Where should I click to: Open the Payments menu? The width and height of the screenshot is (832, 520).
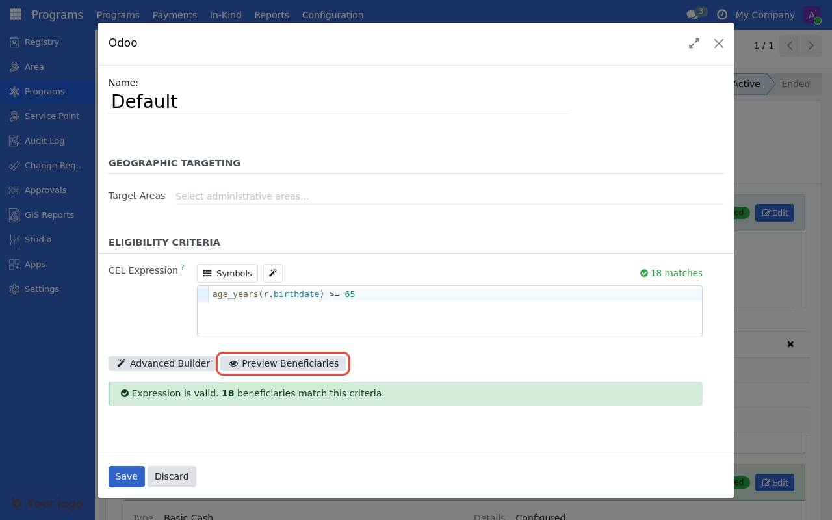tap(174, 14)
